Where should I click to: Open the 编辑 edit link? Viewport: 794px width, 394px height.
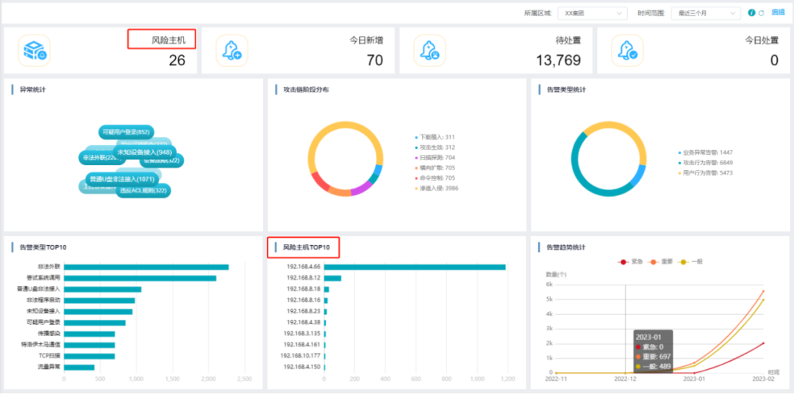pos(778,12)
